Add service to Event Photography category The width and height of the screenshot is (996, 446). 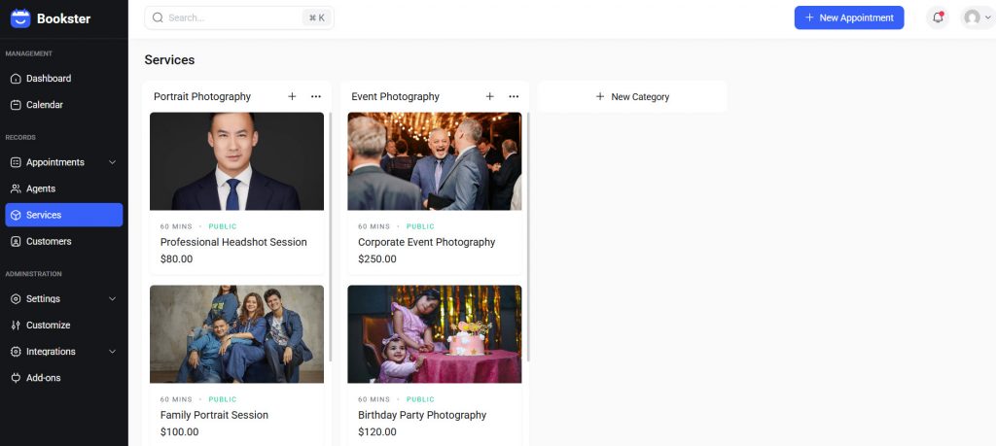click(489, 96)
